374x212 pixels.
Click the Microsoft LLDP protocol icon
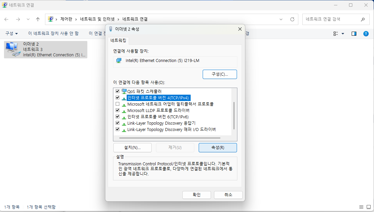[x=124, y=111]
